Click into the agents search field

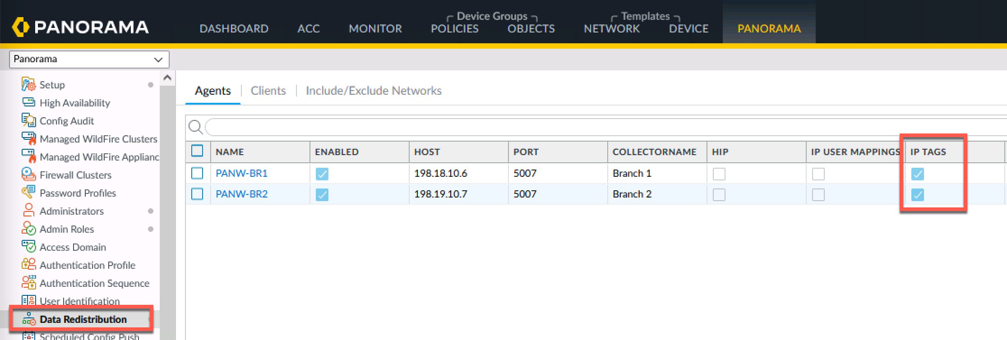587,128
